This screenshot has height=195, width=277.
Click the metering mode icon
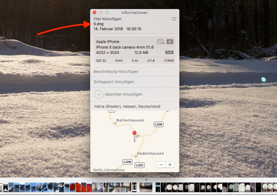tap(170, 42)
